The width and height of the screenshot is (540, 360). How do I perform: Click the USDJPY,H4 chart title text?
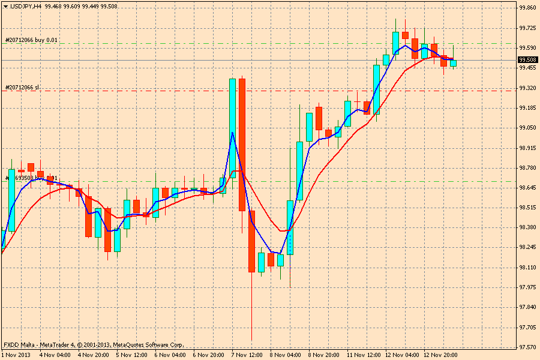[x=26, y=6]
